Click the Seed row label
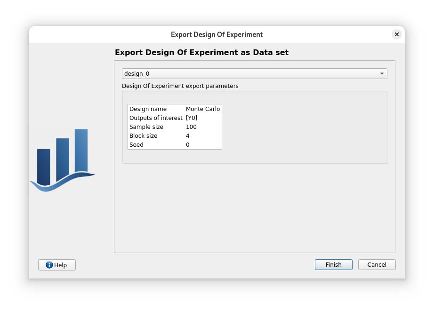434x310 pixels. pos(137,145)
